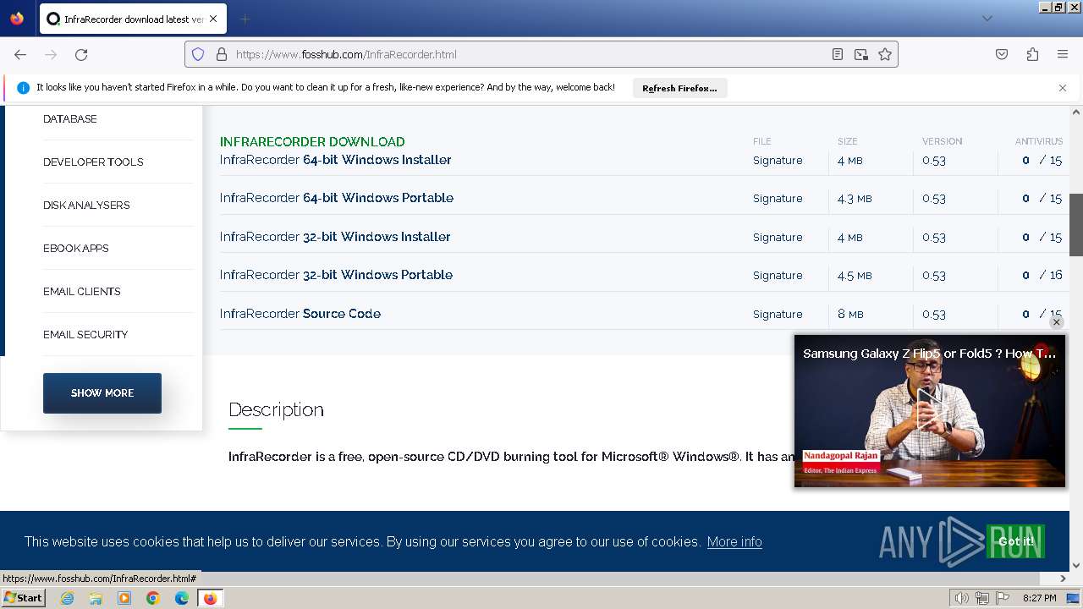This screenshot has height=609, width=1083.
Task: Dismiss the Refresh Firefox notification bar
Action: point(1063,88)
